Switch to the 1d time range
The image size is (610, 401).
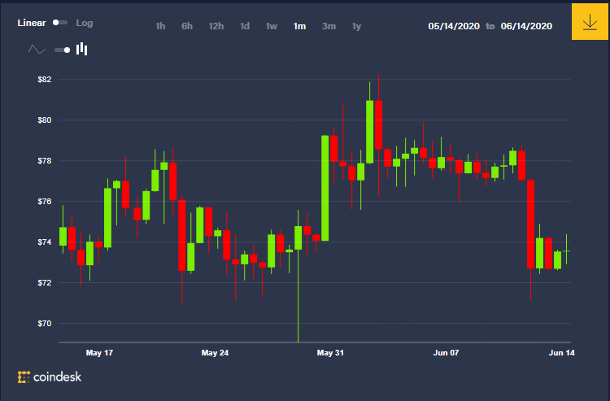click(245, 26)
